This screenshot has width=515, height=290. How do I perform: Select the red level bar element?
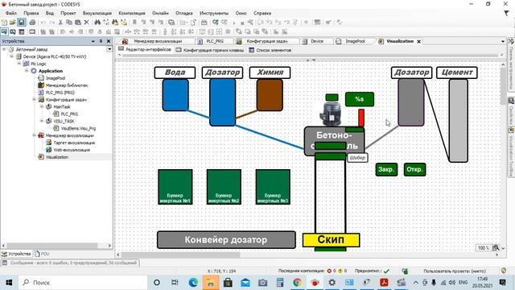coord(361,118)
